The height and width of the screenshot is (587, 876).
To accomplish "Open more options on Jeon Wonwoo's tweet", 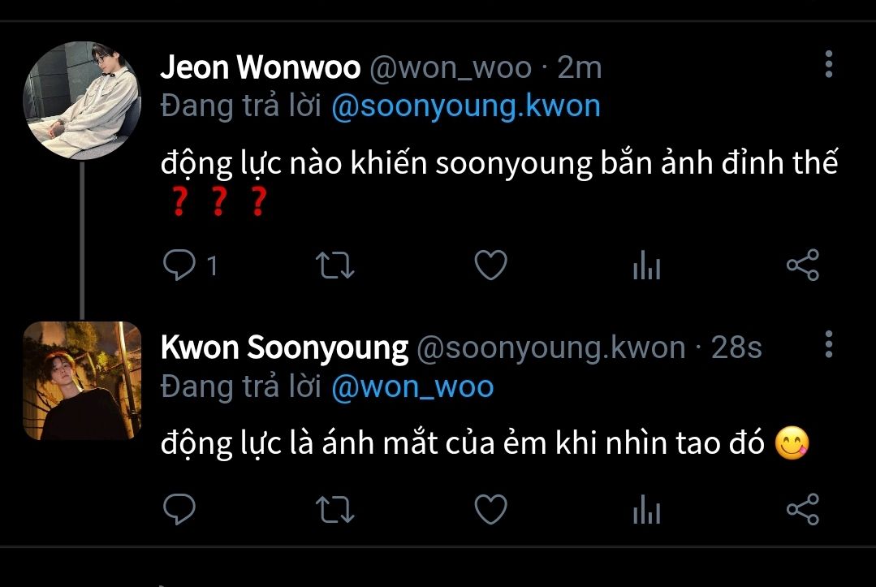I will [829, 64].
